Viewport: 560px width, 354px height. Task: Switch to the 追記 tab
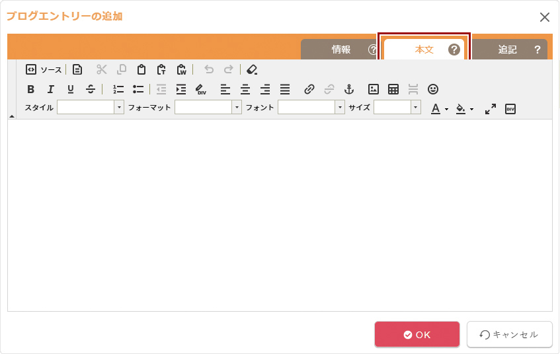click(x=507, y=50)
